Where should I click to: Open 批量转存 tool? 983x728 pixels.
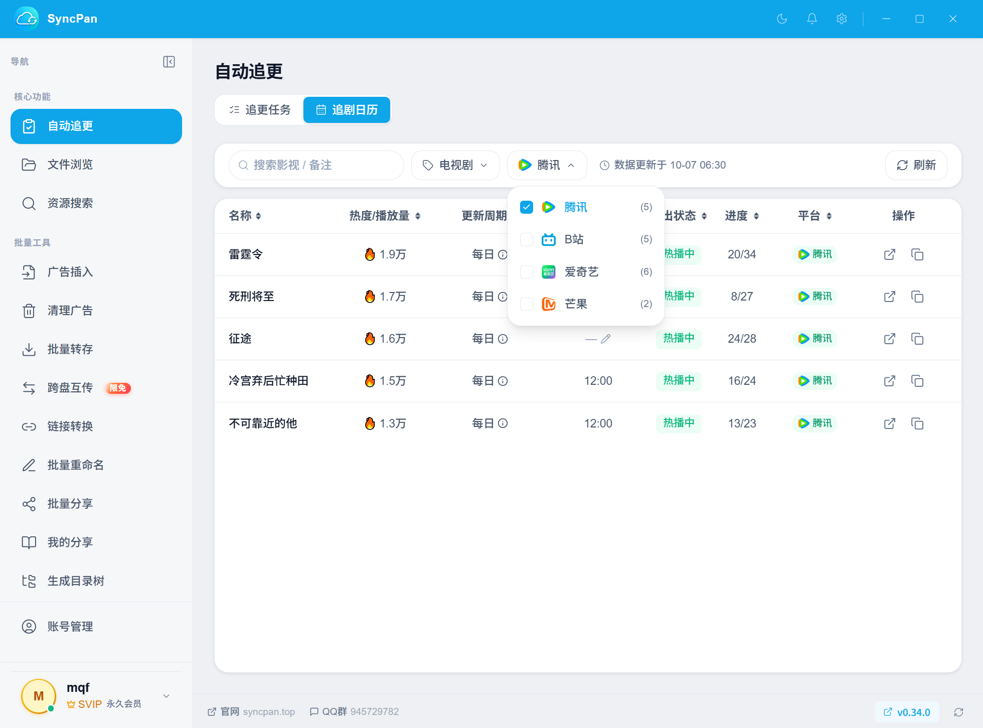pos(96,349)
